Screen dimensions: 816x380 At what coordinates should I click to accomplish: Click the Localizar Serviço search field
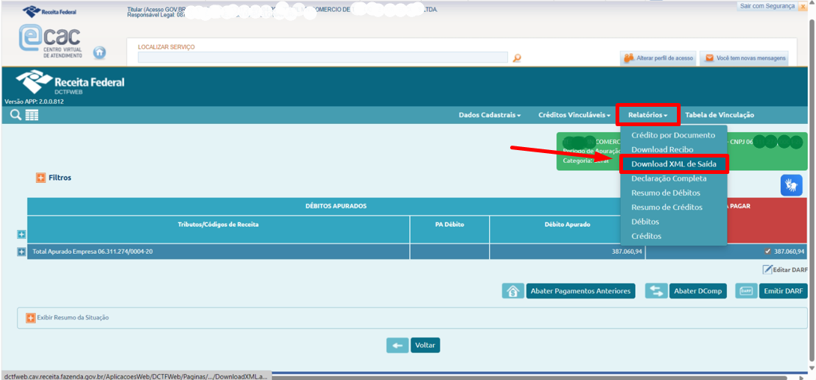coord(322,57)
